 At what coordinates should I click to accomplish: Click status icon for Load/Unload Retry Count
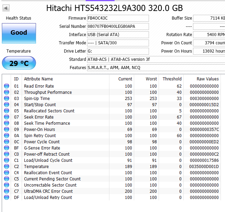click(x=7, y=197)
